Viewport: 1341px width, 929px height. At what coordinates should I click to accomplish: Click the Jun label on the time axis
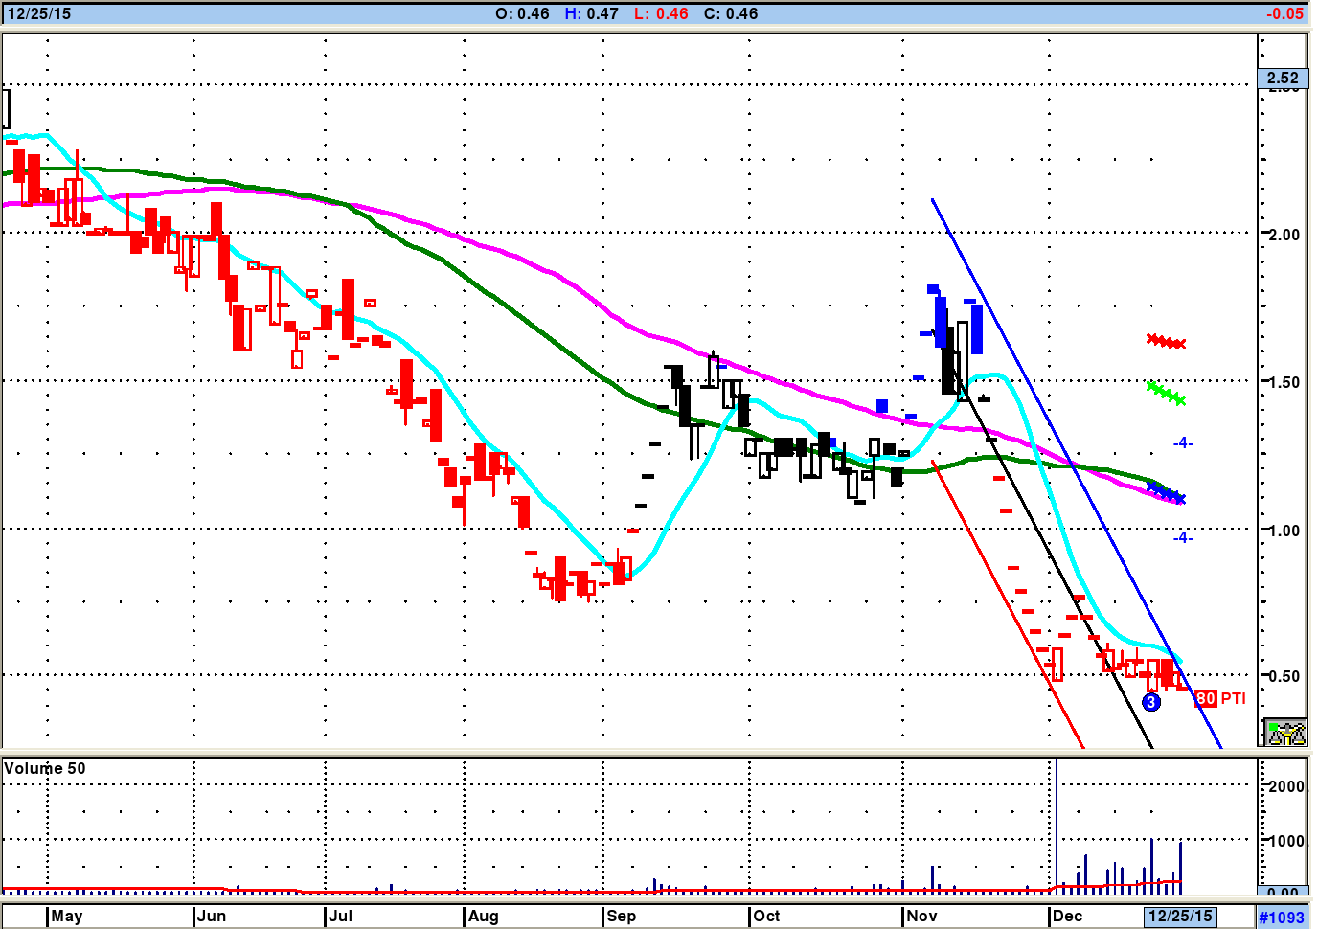click(212, 916)
